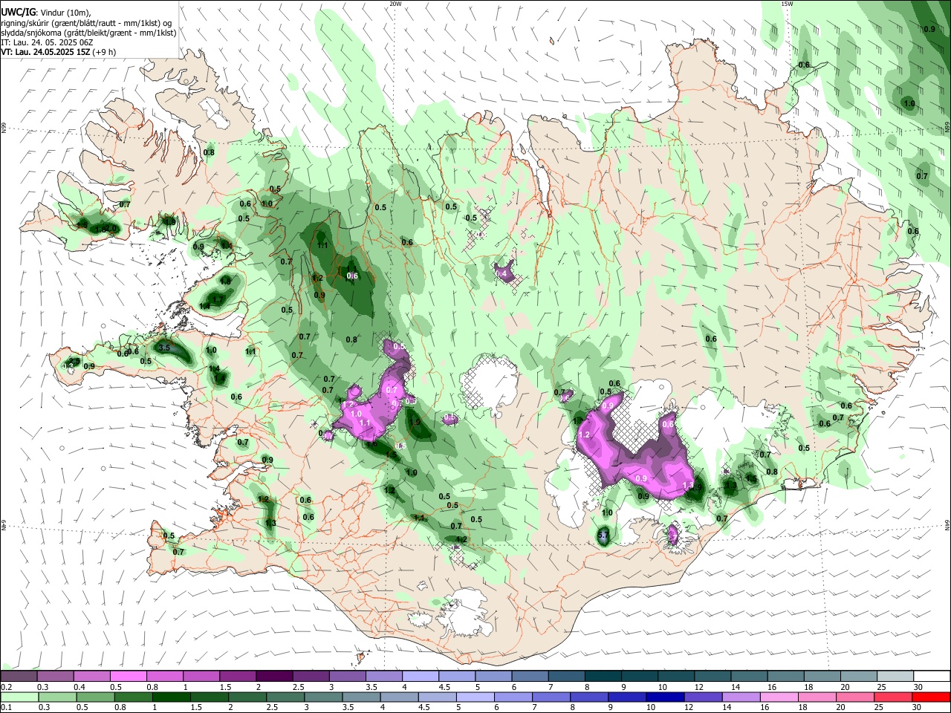
Task: Click the 15W longitude label
Action: pyautogui.click(x=787, y=4)
